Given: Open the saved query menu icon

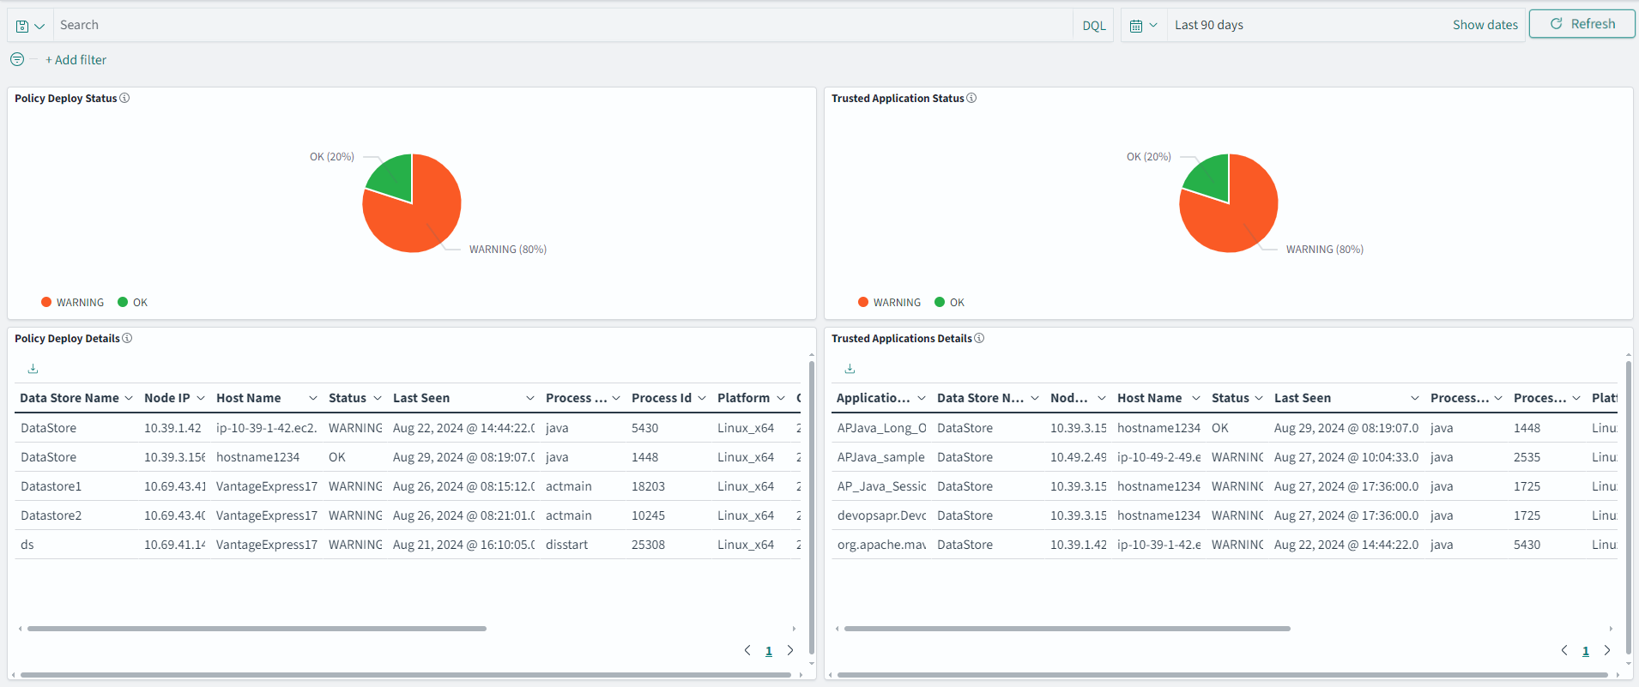Looking at the screenshot, I should coord(30,26).
